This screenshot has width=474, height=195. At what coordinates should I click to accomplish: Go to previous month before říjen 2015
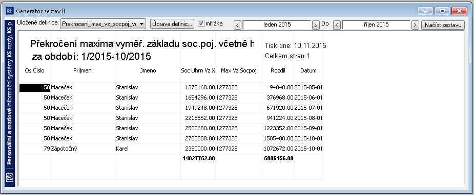[x=337, y=25]
